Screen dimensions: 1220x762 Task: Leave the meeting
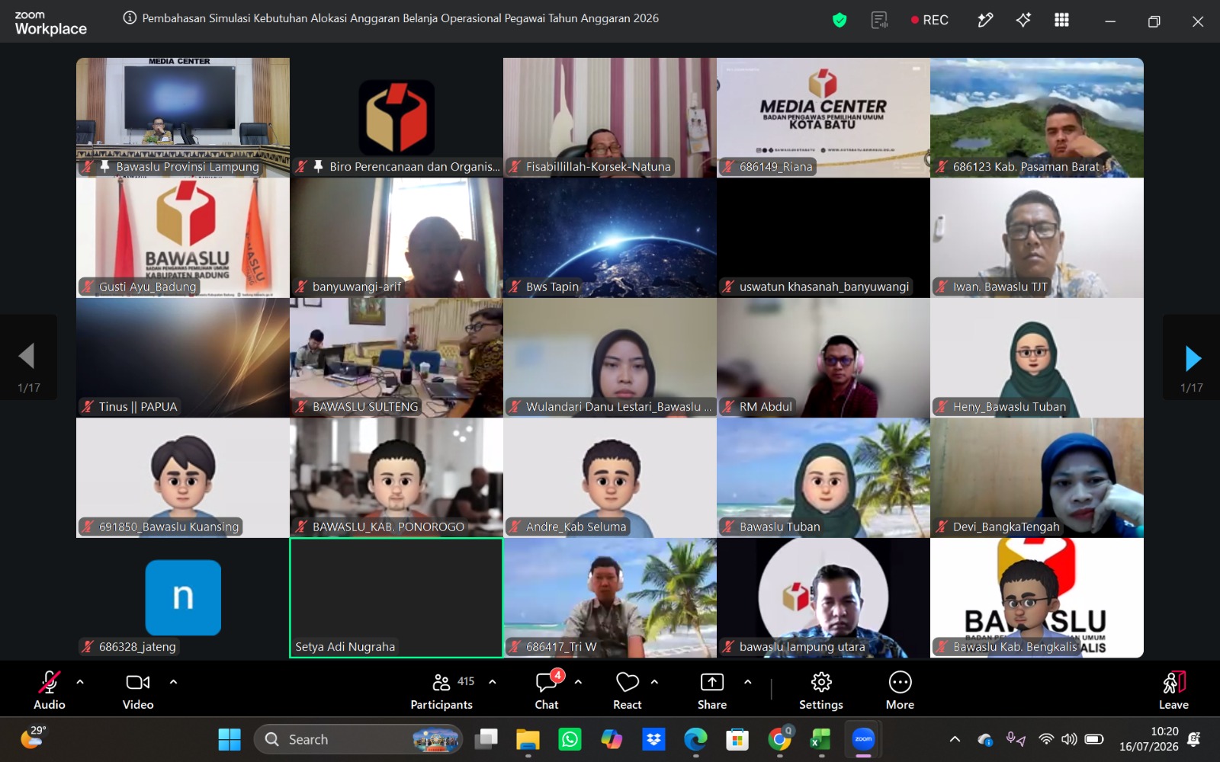1173,690
